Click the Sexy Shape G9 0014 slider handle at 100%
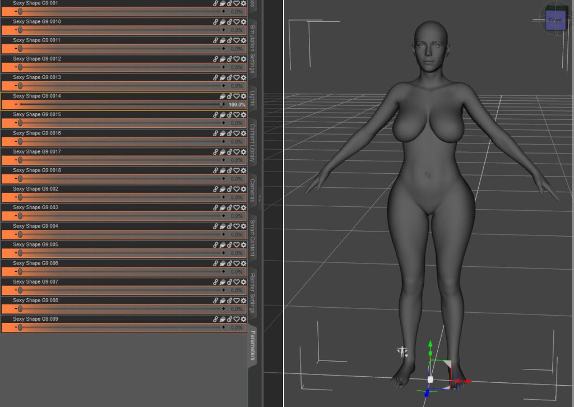The height and width of the screenshot is (407, 574). (221, 104)
